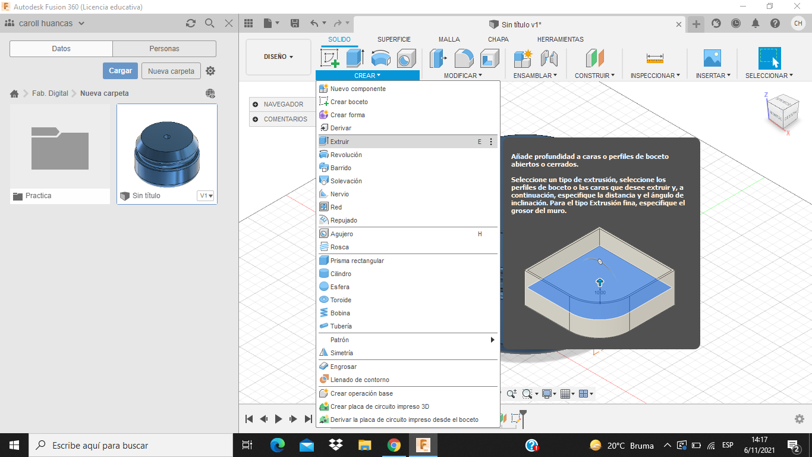Viewport: 812px width, 457px height.
Task: Click the insert image icon under Insertar
Action: click(x=712, y=58)
